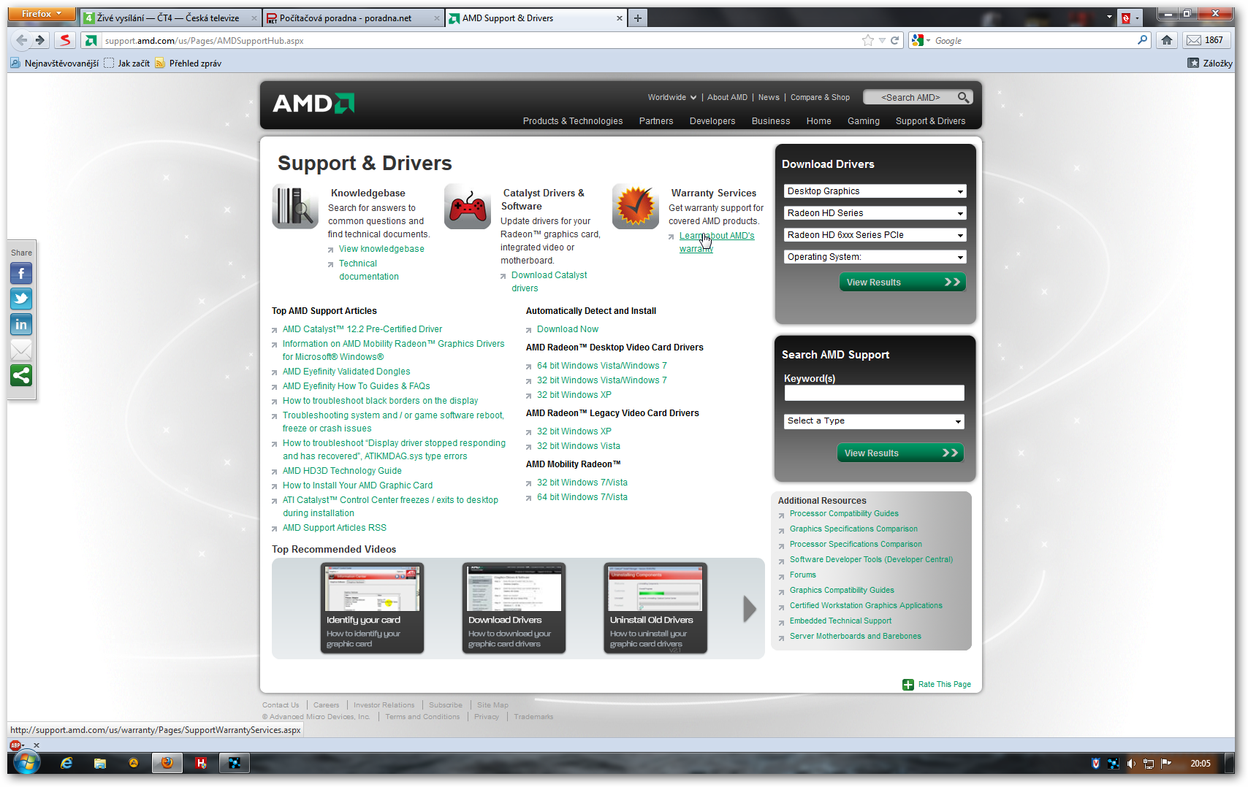
Task: Open 64 bit Windows Vista/Windows 7 desktop link
Action: tap(602, 366)
